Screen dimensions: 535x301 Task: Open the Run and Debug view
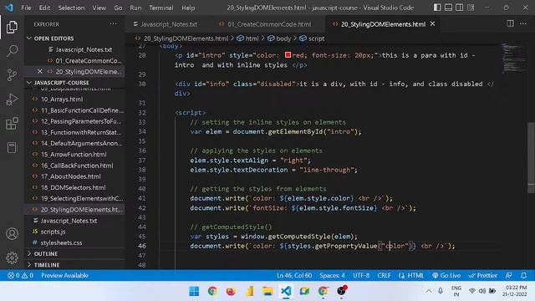[x=12, y=99]
